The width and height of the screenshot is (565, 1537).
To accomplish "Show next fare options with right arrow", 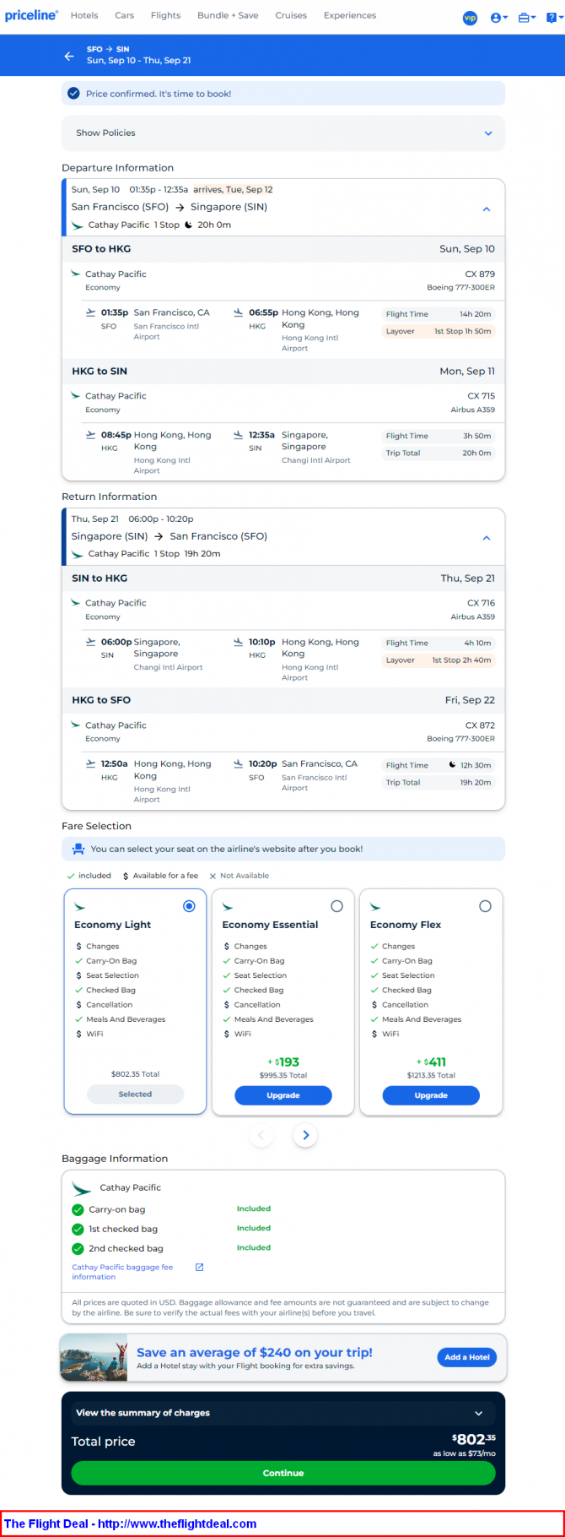I will point(305,1136).
